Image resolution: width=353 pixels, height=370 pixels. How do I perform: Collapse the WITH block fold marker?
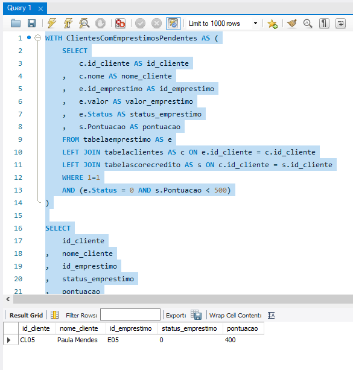tap(37, 38)
